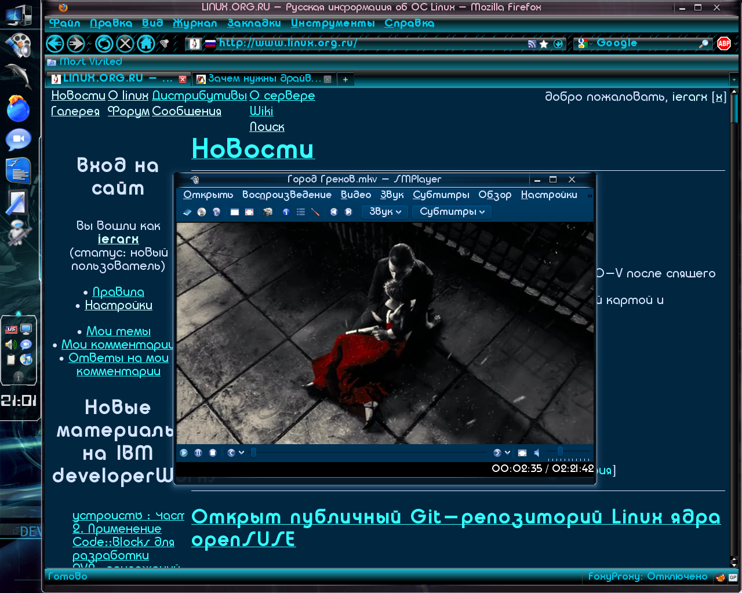Expand the forward options dropdown arrow
The width and height of the screenshot is (742, 593).
point(507,453)
